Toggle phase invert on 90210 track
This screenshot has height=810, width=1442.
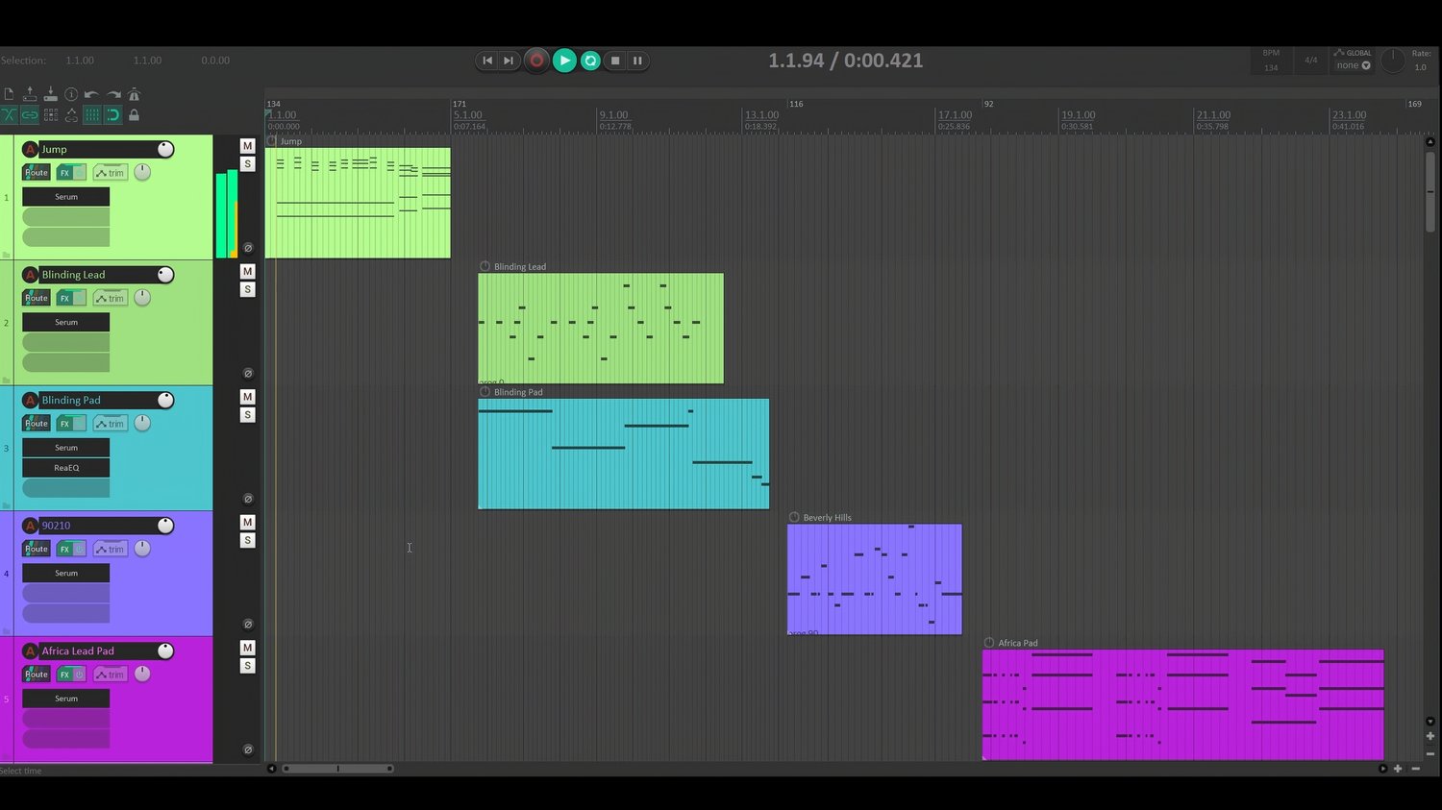(x=247, y=625)
